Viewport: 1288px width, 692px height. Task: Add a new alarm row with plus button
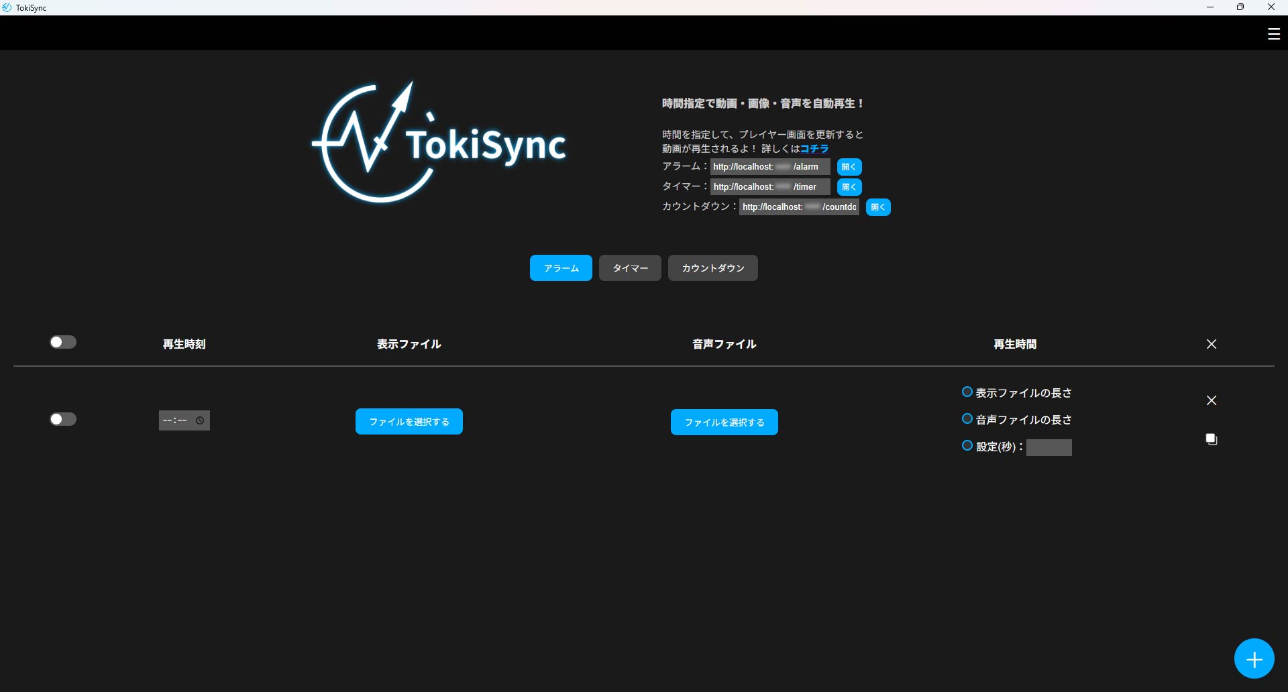(1254, 658)
